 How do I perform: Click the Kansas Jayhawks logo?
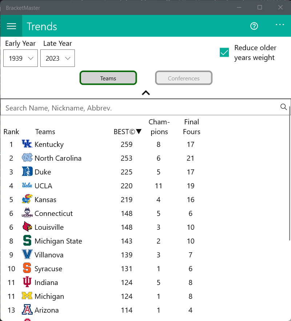(x=27, y=199)
